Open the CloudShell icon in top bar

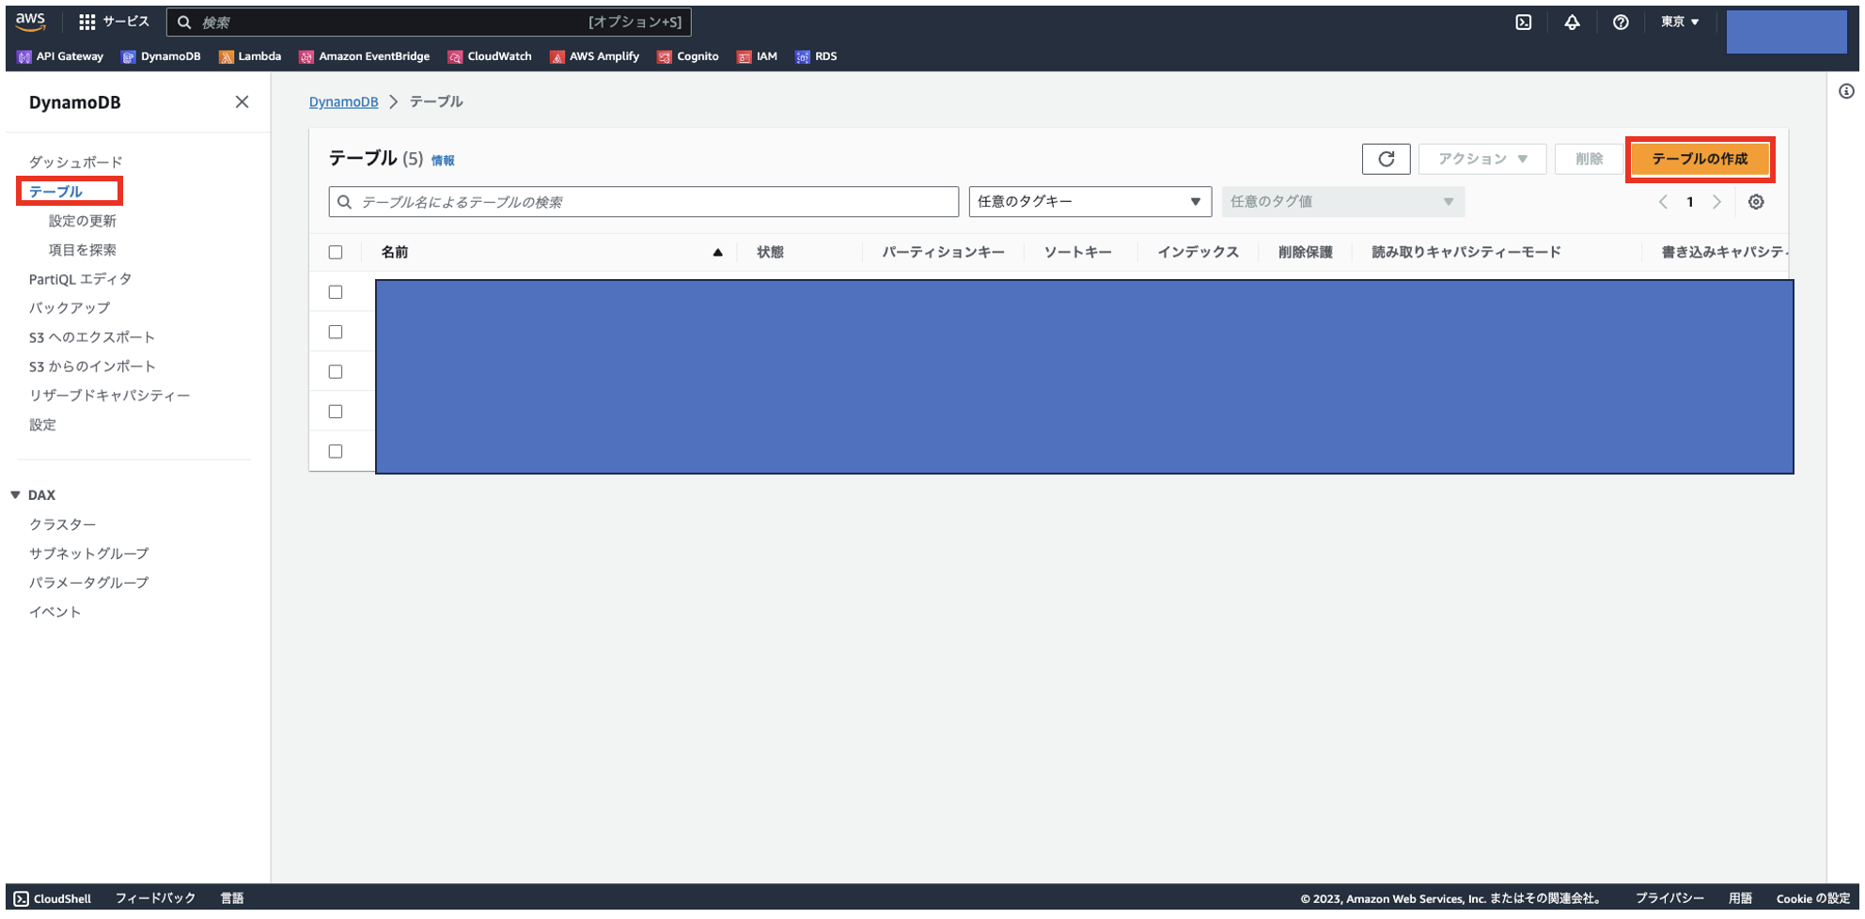point(1524,22)
